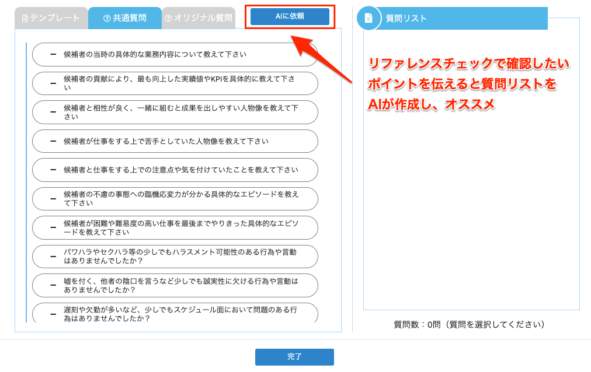Select question about 困難や難易度の高い仕事

click(x=175, y=227)
